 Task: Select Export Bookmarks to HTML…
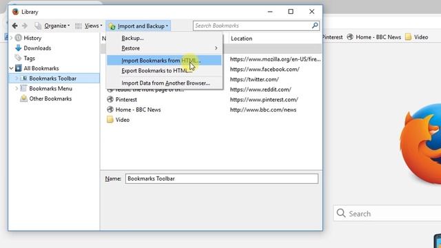pyautogui.click(x=164, y=70)
